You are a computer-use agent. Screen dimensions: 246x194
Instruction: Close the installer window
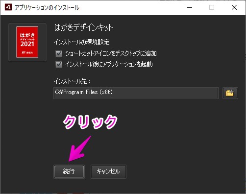(234, 7)
